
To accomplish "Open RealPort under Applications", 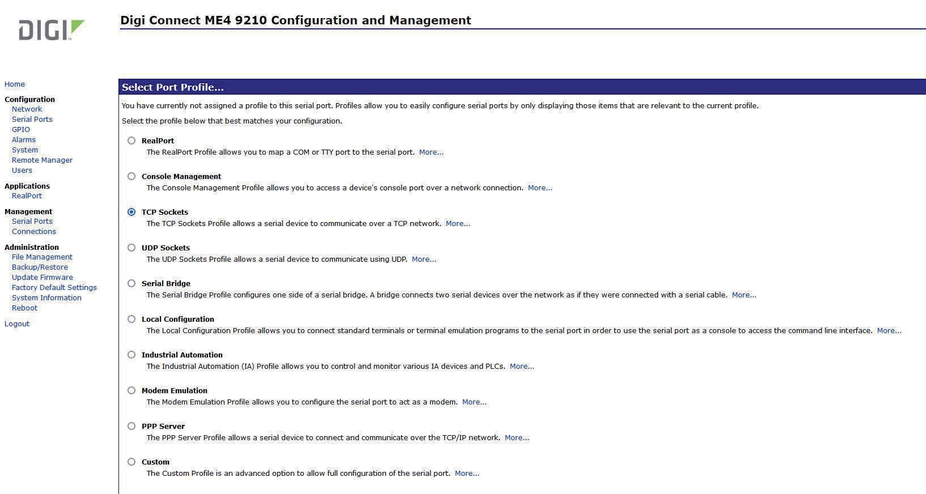I will pos(27,196).
